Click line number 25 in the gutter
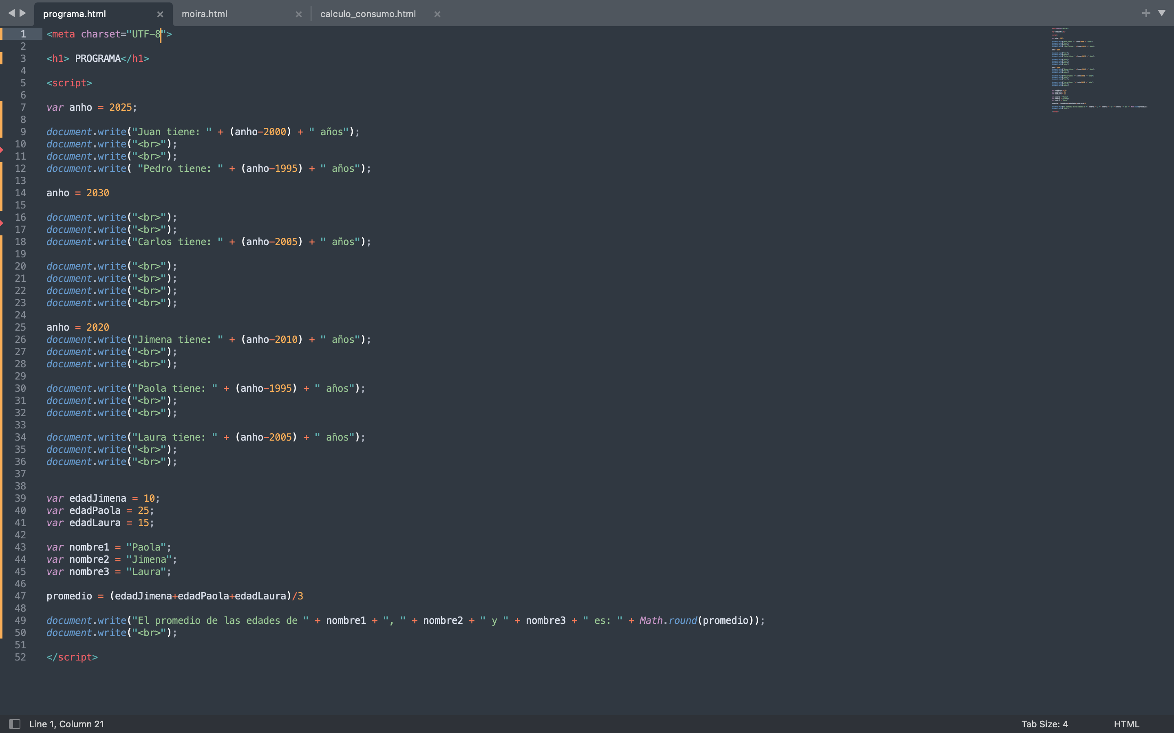The image size is (1174, 733). click(20, 327)
